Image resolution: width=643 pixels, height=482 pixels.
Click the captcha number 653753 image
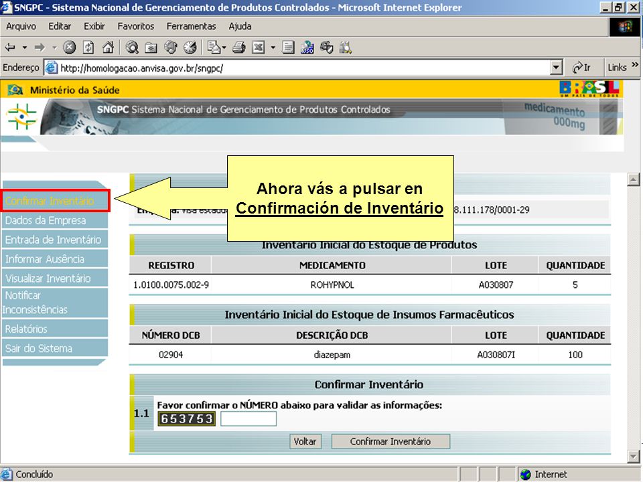click(187, 418)
